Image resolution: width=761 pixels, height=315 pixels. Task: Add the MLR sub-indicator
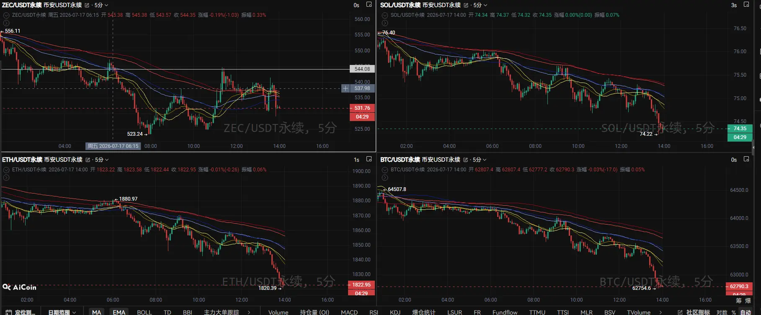coord(586,312)
